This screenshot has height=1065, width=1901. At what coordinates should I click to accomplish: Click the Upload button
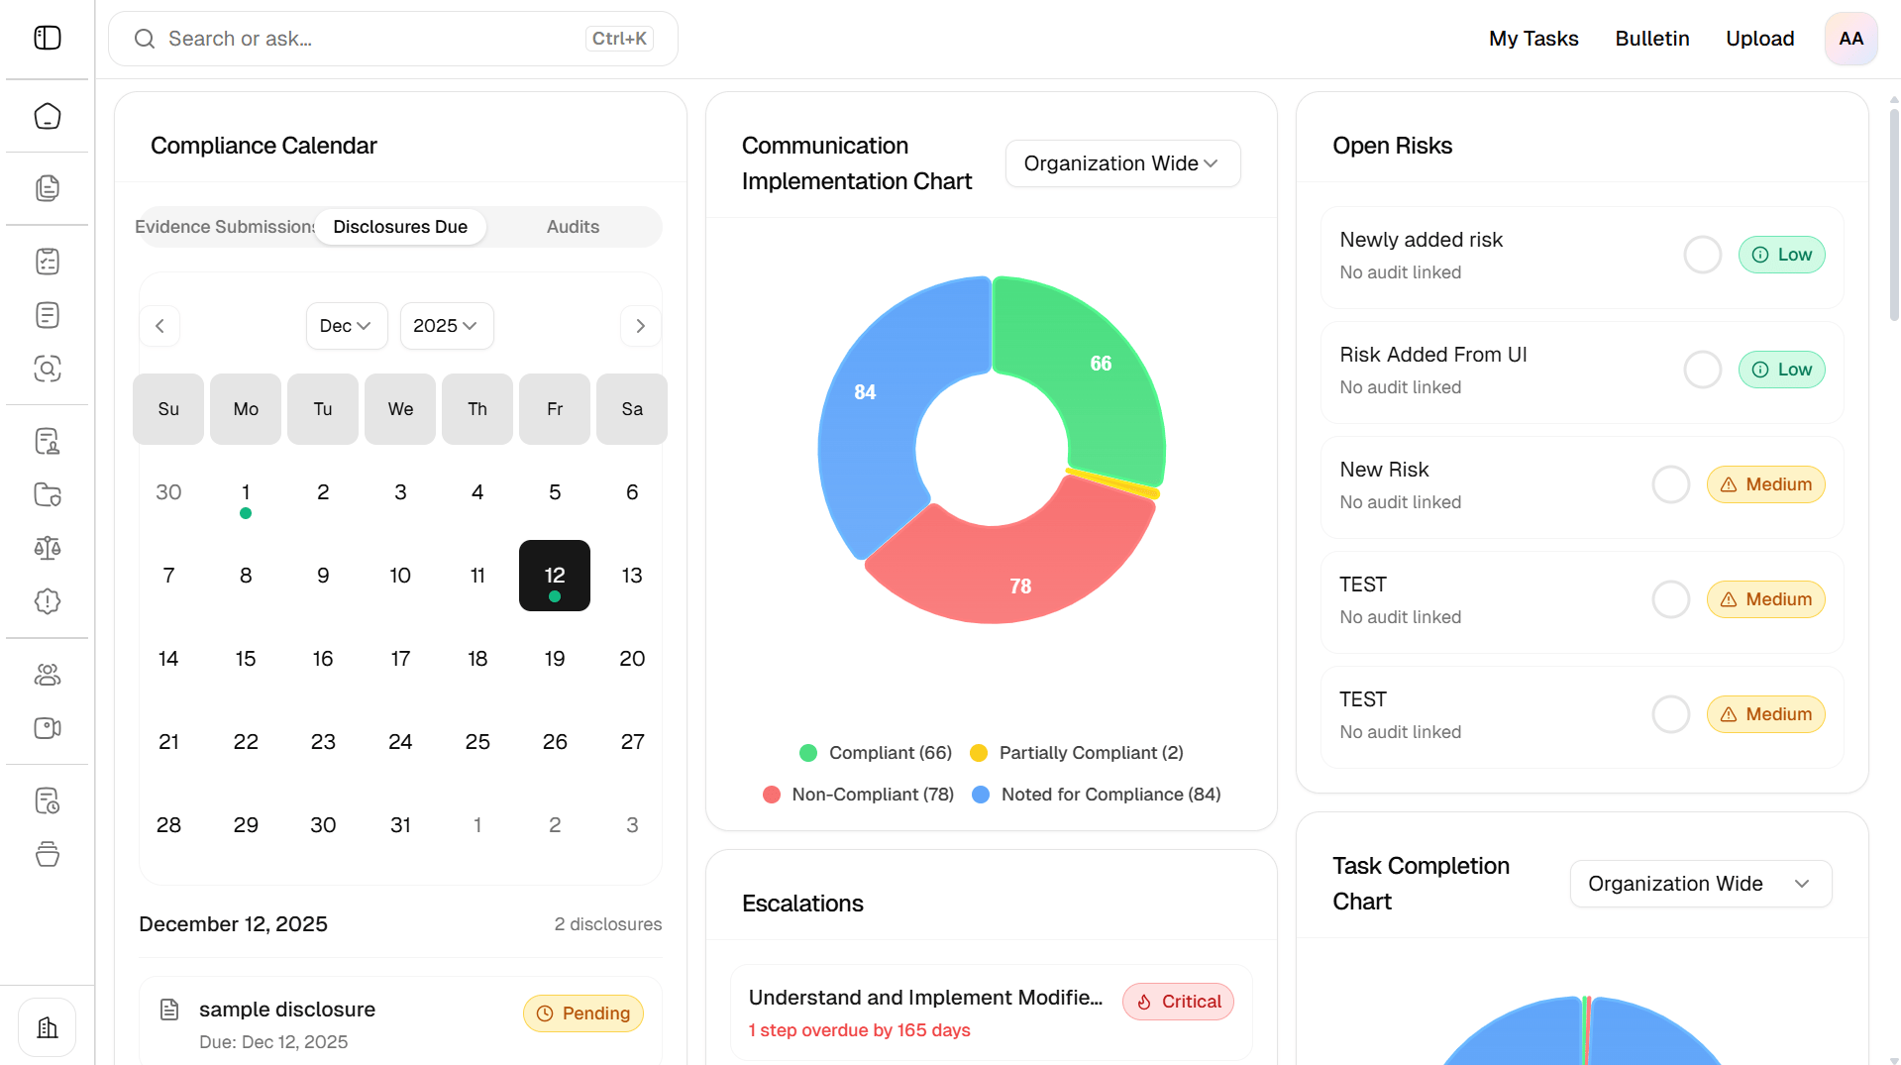[1760, 39]
